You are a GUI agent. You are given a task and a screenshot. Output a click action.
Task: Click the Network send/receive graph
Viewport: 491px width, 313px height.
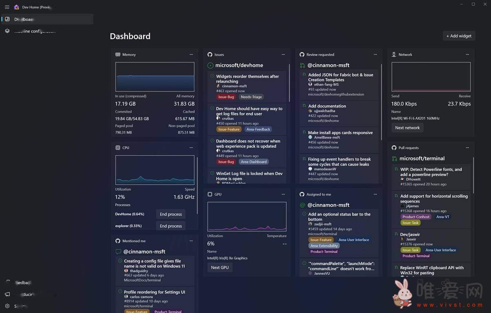click(x=431, y=77)
